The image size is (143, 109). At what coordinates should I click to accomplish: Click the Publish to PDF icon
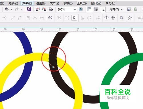[x=51, y=9]
